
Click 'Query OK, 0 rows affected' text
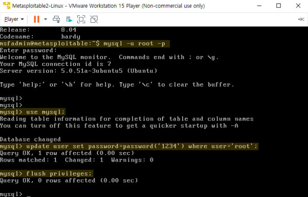click(69, 180)
